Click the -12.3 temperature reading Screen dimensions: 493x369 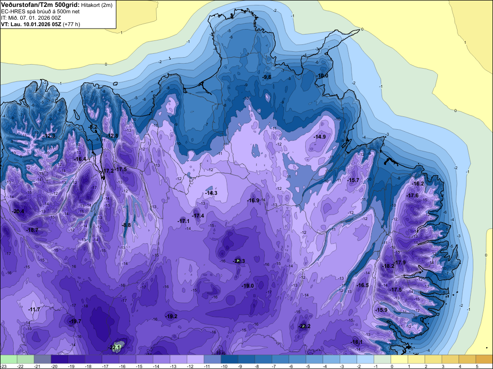49,136
